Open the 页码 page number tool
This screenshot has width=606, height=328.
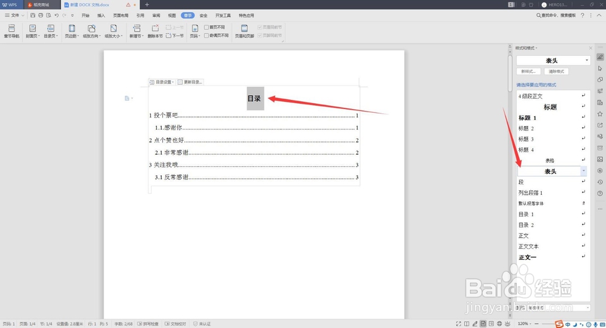195,31
